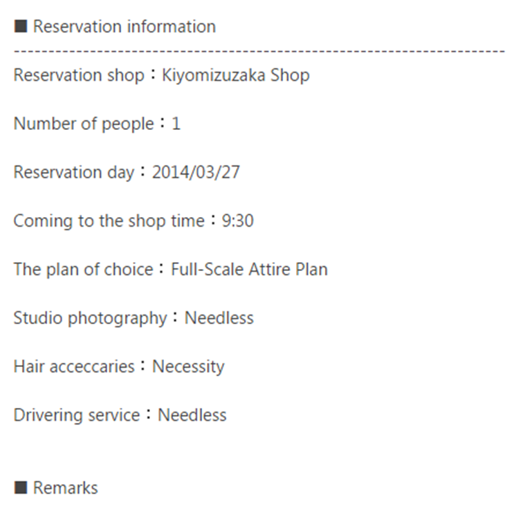523x506 pixels.
Task: Click the date 2014/03/27
Action: (x=196, y=172)
